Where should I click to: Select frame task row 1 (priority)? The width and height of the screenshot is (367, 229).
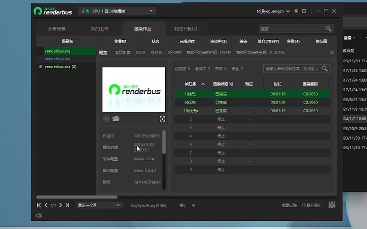click(x=252, y=94)
